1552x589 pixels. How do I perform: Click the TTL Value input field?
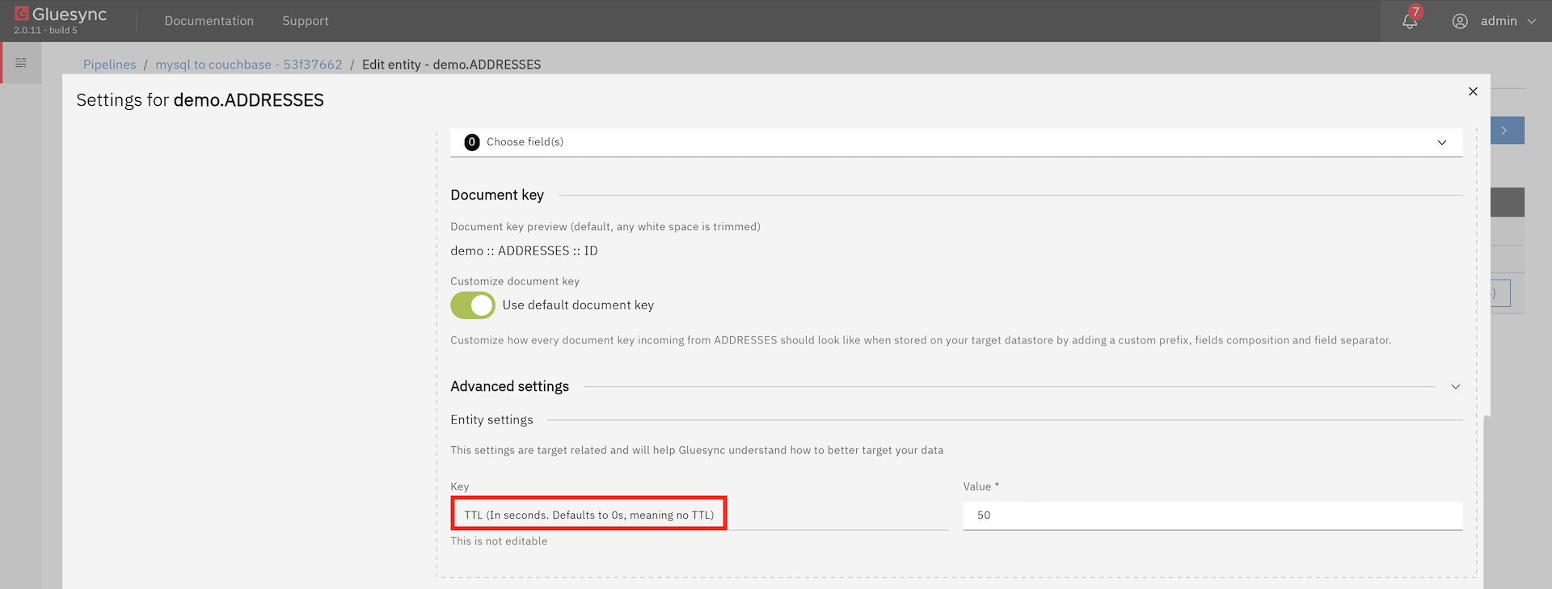coord(1212,515)
